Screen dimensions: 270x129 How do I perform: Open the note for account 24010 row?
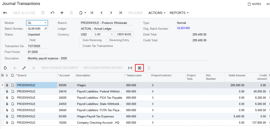(x=13, y=92)
